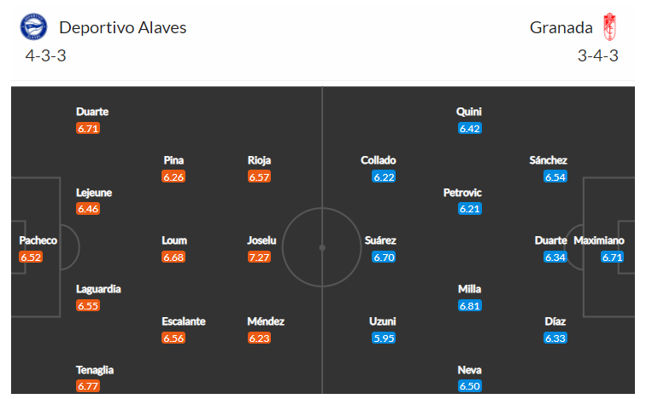Screen dimensions: 652x399
Task: Open the Granada team name link
Action: [x=561, y=28]
